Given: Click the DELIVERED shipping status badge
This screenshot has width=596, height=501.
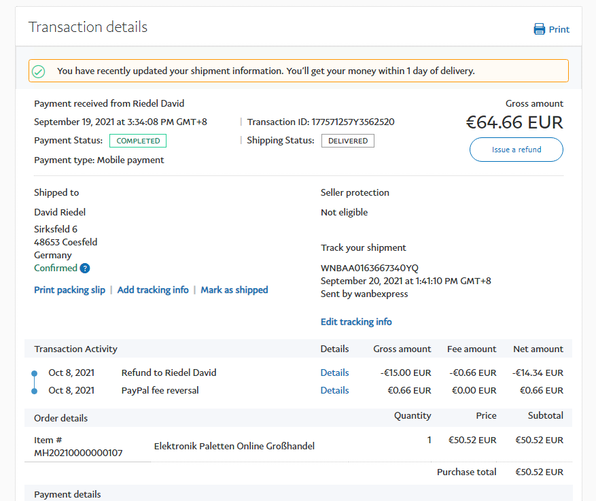Looking at the screenshot, I should pos(348,141).
